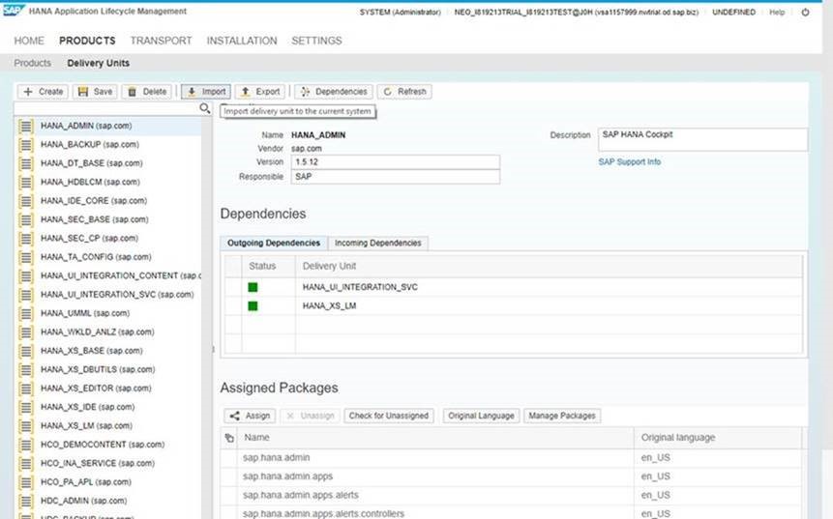833x519 pixels.
Task: Click green status square for HANA_UI_INTEGRATION_SVC
Action: (x=253, y=287)
